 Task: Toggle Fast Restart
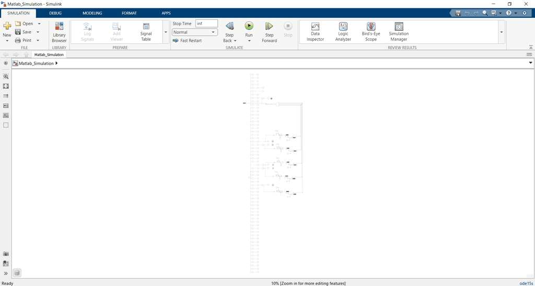coord(187,41)
